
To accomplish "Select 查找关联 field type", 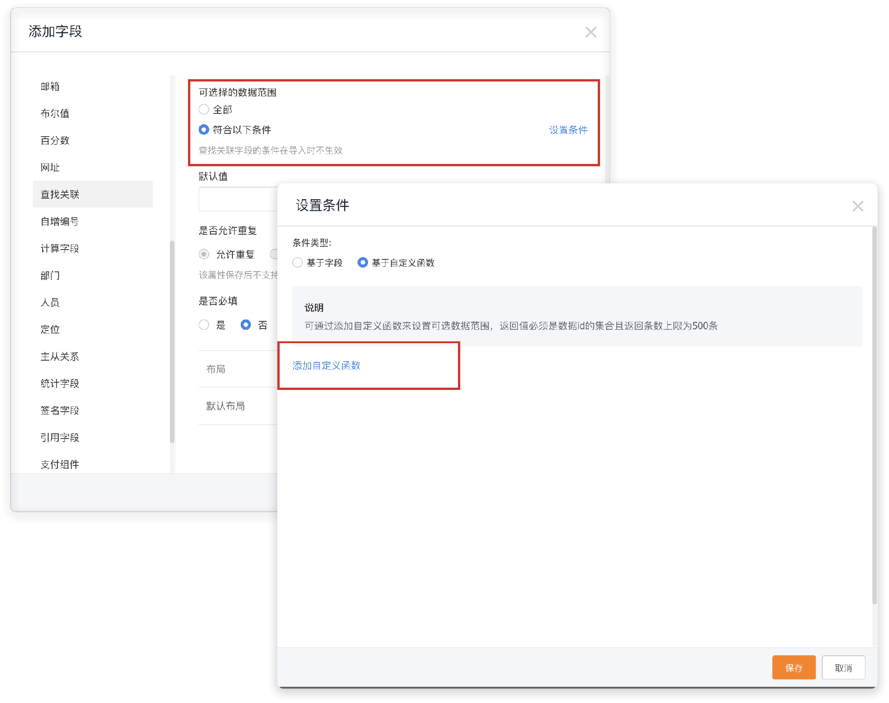I will pyautogui.click(x=93, y=194).
